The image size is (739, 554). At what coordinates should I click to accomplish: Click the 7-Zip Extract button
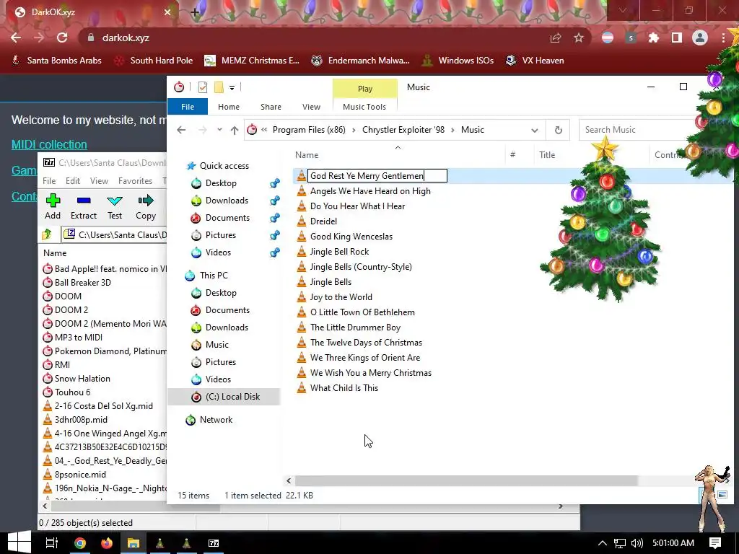pos(84,207)
